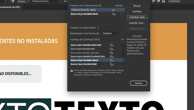This screenshot has width=194, height=110.
Task: Click variable font icon of Semibold Italic row
Action: tap(112, 57)
